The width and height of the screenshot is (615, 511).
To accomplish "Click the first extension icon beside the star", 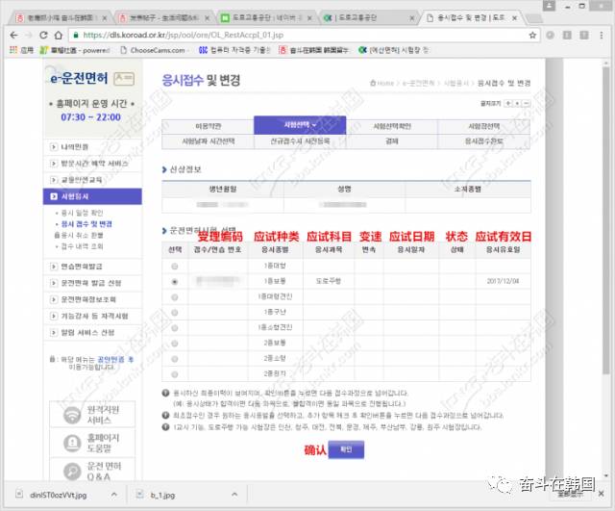I will tap(550, 36).
